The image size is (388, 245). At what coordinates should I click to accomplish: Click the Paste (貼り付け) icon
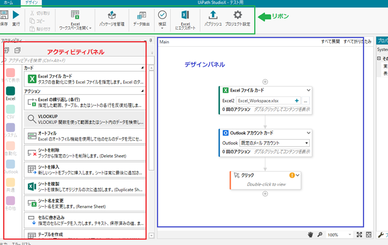[32, 29]
